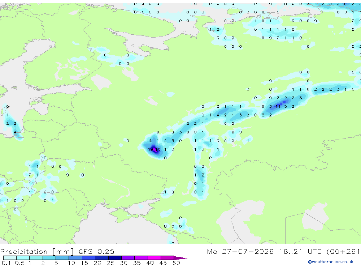Select the 10–15 mm legend color box
This screenshot has width=361, height=265.
click(x=75, y=258)
